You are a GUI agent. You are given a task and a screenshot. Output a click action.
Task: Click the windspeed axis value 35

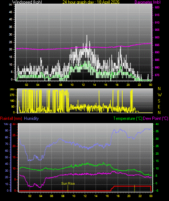point(11,27)
